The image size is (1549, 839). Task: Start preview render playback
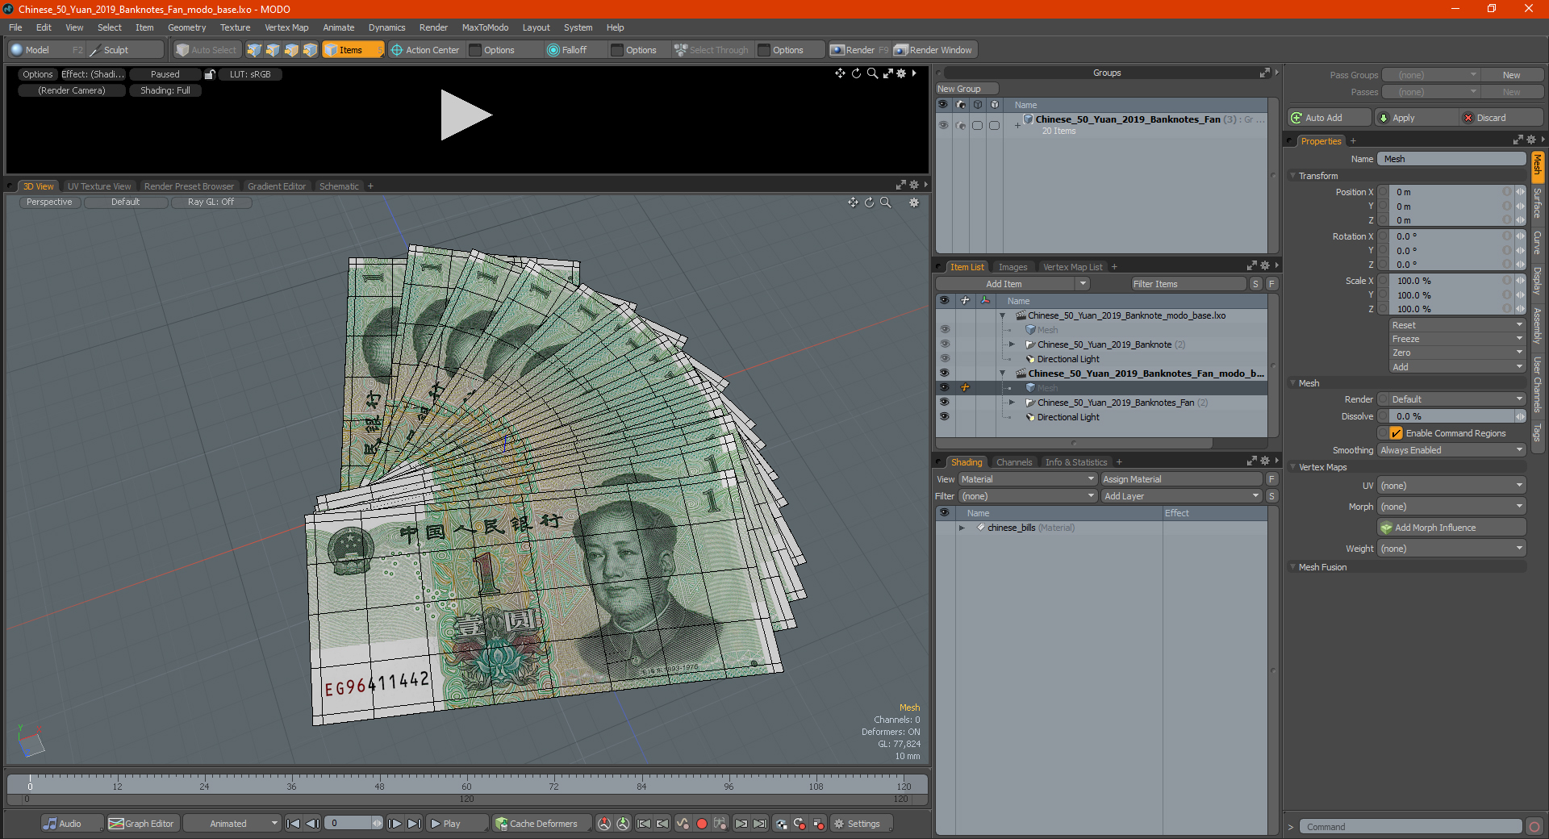(466, 115)
